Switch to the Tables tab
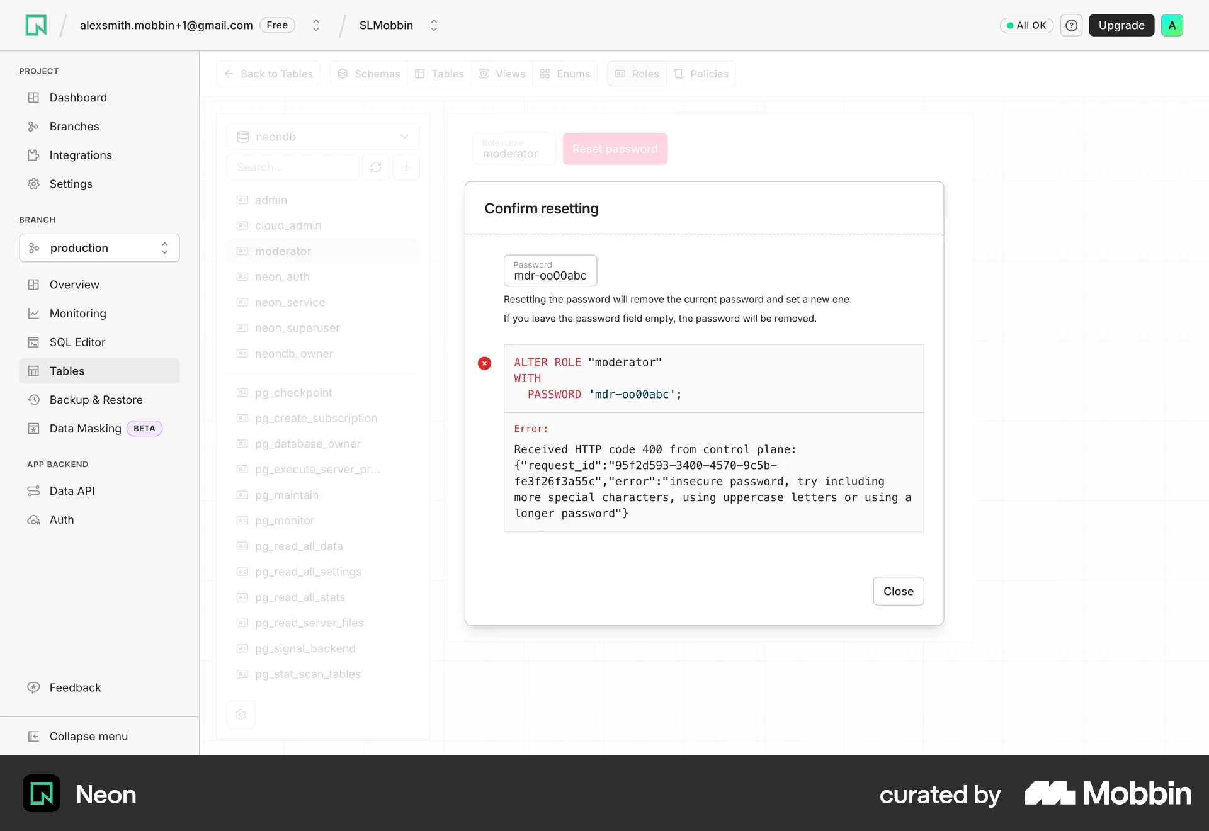1209x831 pixels. tap(440, 74)
